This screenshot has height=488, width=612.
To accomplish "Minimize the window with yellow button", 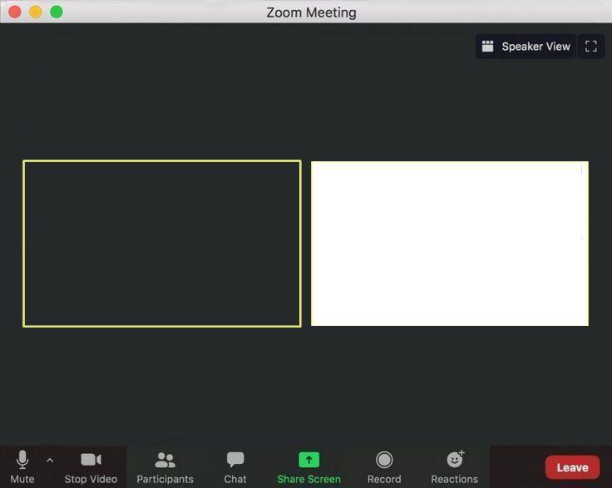I will (x=35, y=12).
